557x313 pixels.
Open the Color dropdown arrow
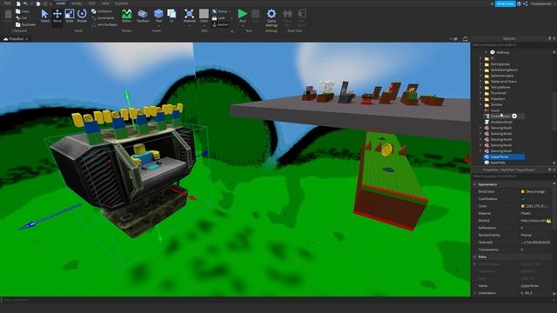tap(204, 25)
